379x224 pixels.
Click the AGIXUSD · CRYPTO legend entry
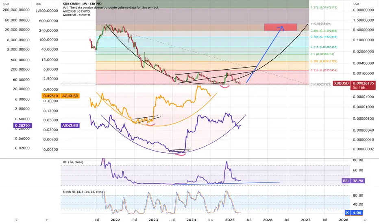(76, 15)
